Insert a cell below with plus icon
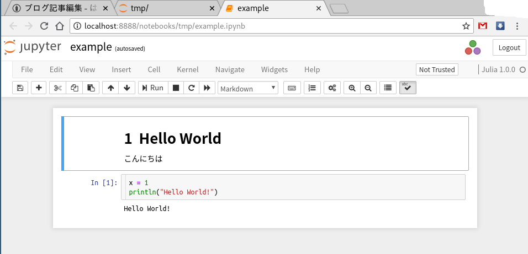The width and height of the screenshot is (528, 254). tap(39, 88)
